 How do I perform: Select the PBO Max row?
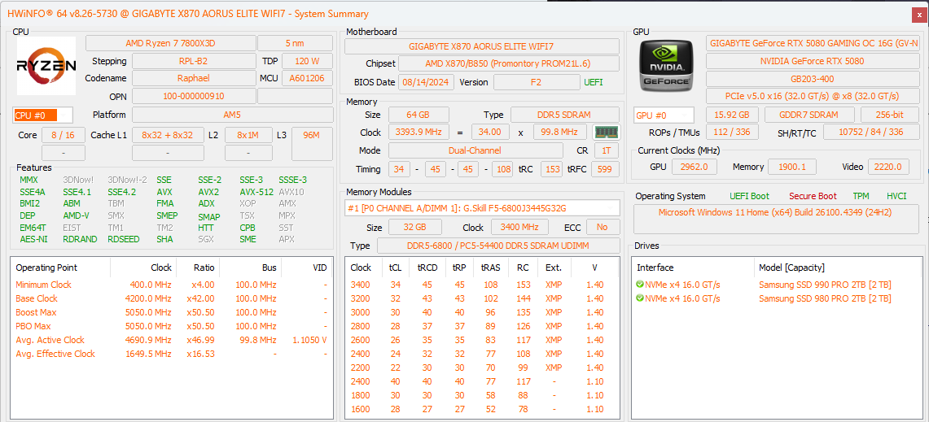coord(172,326)
